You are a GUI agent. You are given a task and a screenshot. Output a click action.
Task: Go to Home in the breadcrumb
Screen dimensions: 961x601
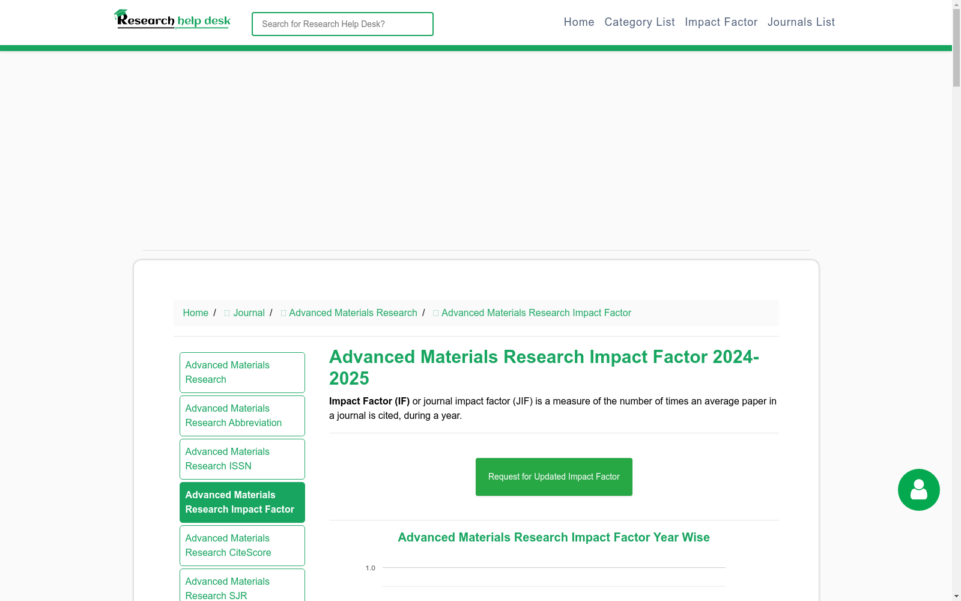[196, 313]
